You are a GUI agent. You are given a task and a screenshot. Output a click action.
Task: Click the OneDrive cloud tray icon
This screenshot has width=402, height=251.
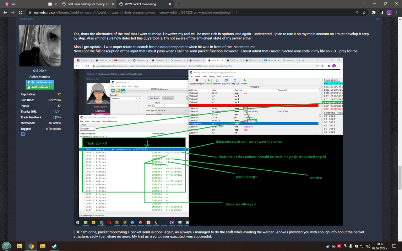click(x=334, y=246)
